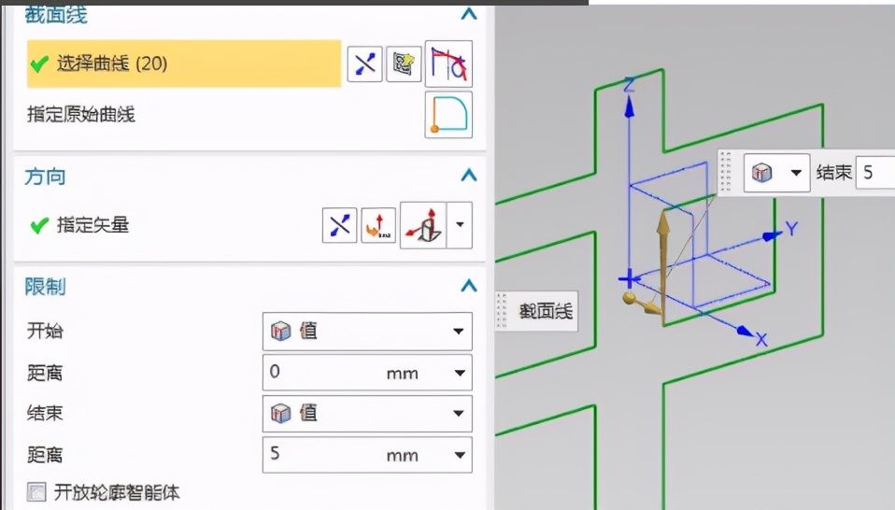895x510 pixels.
Task: Collapse the 限制 section
Action: [x=469, y=285]
